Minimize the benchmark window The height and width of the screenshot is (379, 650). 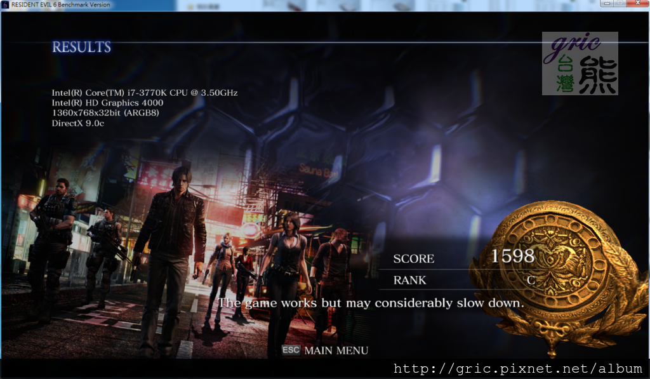tap(606, 3)
